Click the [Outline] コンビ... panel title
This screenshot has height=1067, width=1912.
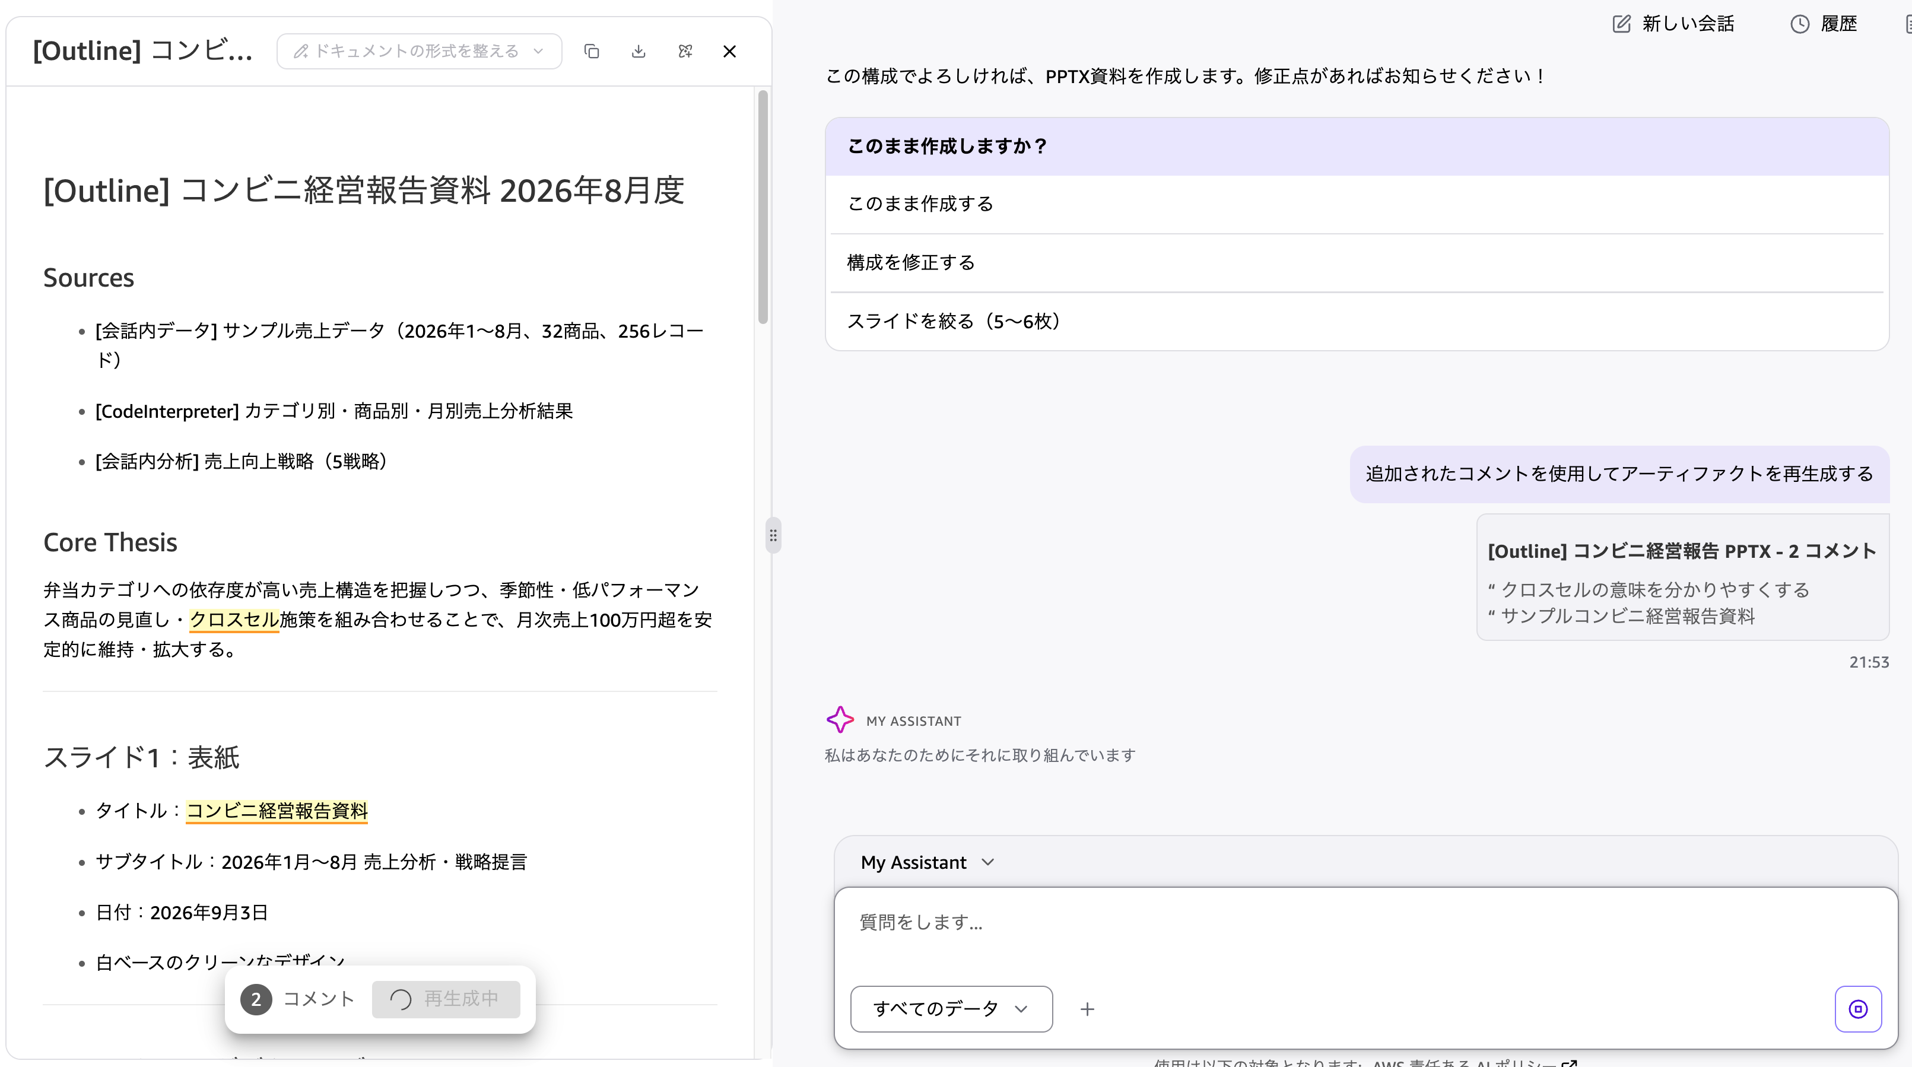(x=143, y=51)
